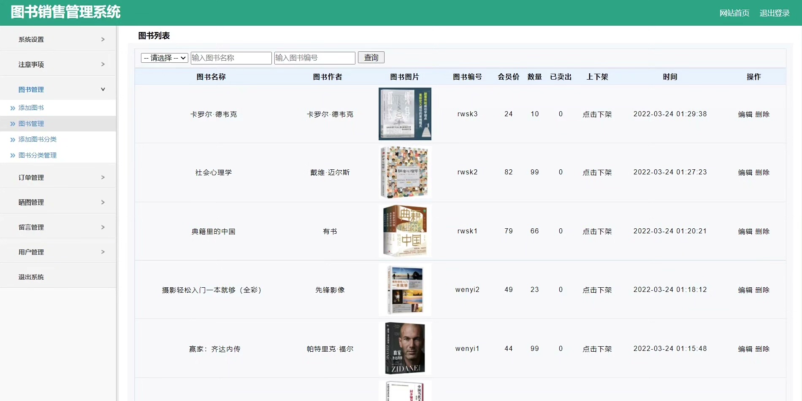Click 退出登录 in the top bar
The width and height of the screenshot is (802, 401).
[x=774, y=13]
